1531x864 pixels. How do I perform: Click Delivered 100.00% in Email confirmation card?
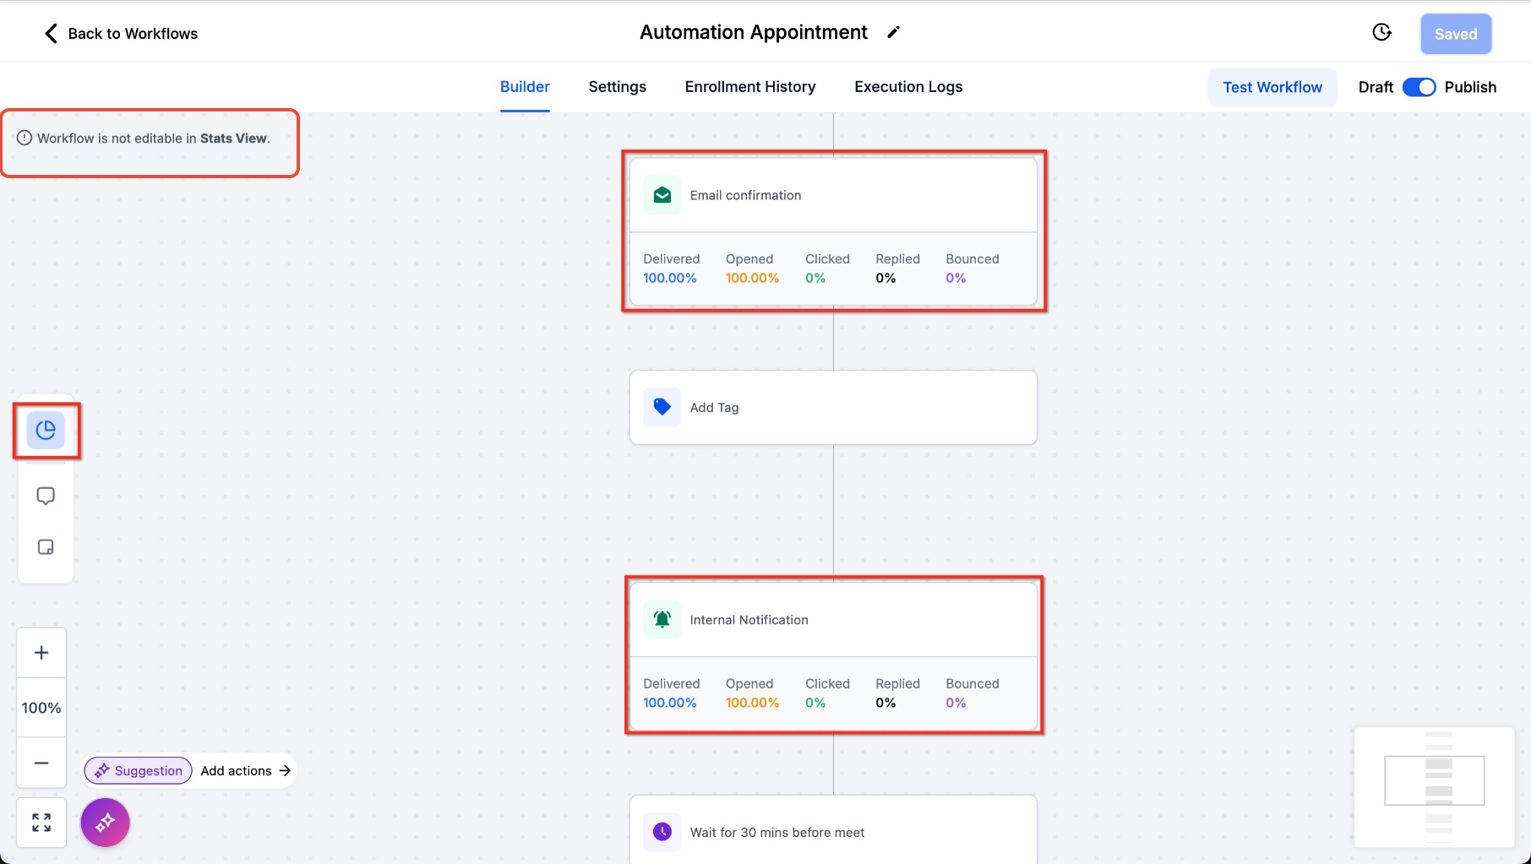[672, 269]
